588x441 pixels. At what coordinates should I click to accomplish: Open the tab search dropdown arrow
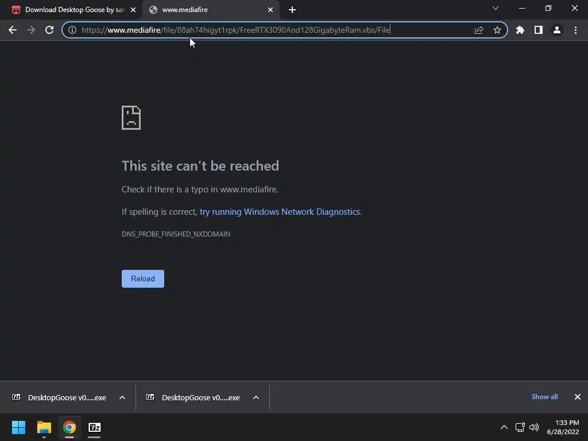tap(496, 8)
